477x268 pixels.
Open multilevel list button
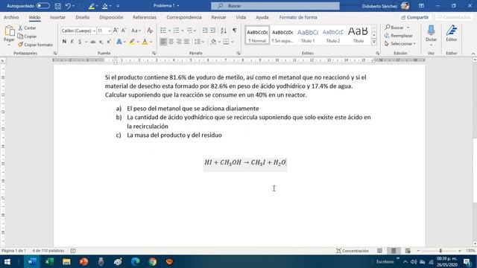189,31
